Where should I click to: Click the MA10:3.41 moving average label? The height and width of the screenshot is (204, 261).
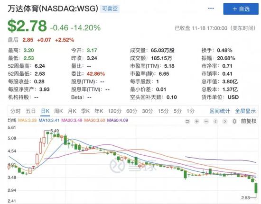click(x=49, y=120)
